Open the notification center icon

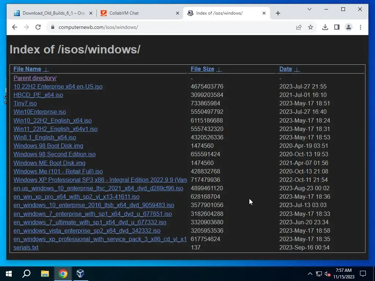click(363, 274)
